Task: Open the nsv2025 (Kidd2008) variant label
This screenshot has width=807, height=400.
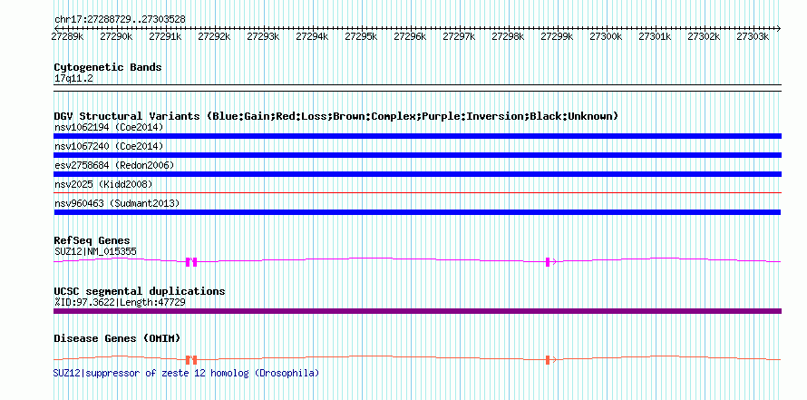Action: coord(103,184)
